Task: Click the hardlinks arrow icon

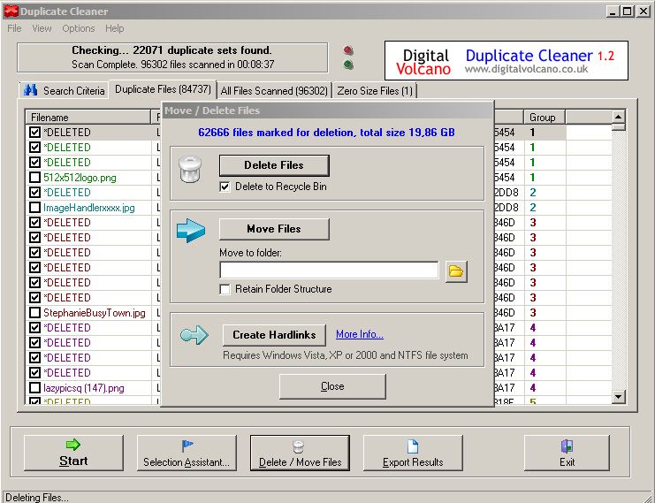Action: (194, 335)
